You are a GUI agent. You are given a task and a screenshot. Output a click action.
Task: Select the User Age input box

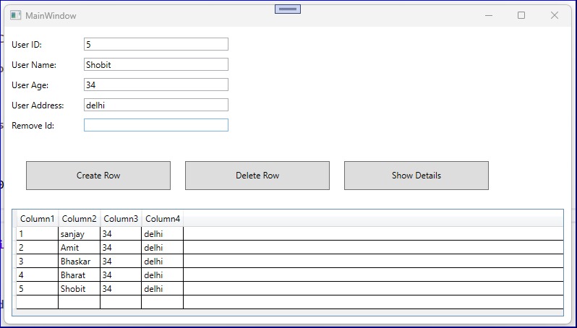coord(156,85)
